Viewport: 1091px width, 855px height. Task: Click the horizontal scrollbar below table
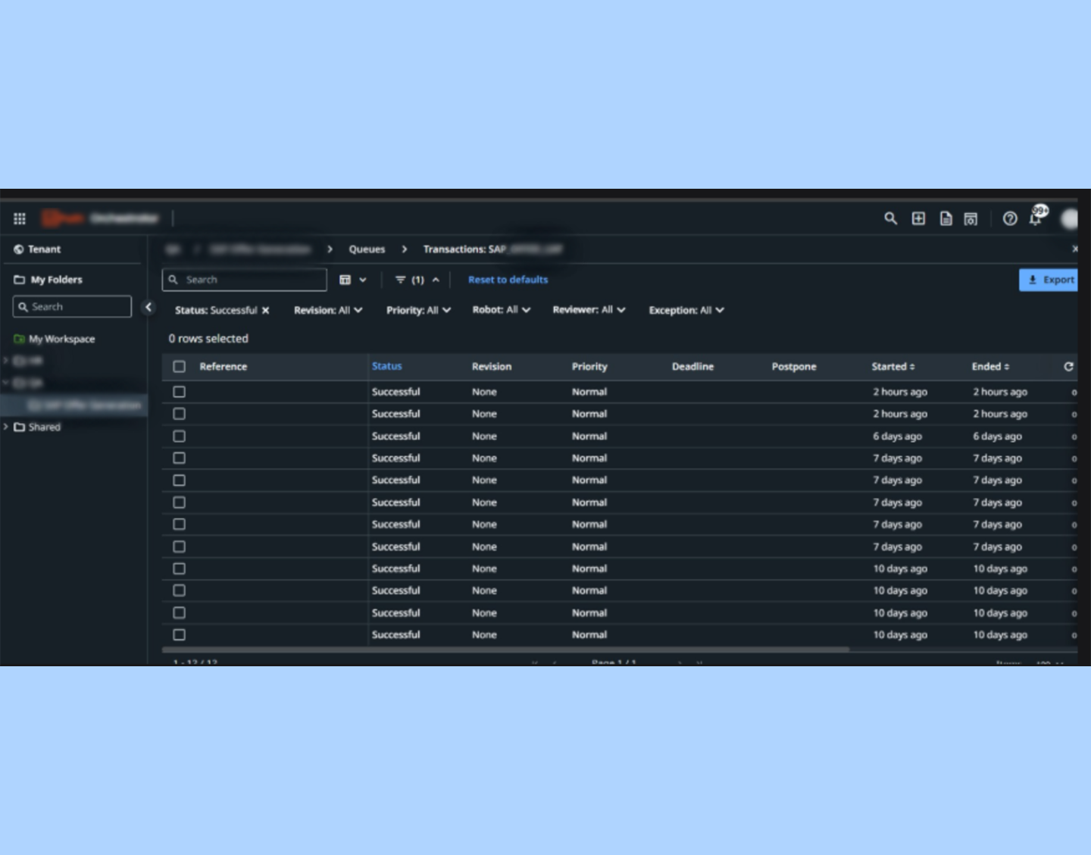click(x=505, y=650)
